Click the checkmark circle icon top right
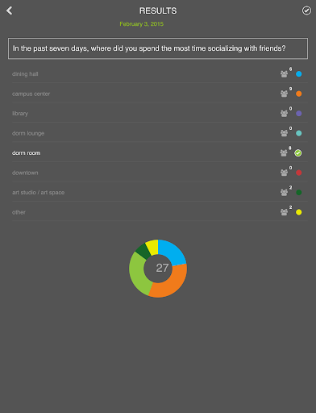 [x=306, y=10]
